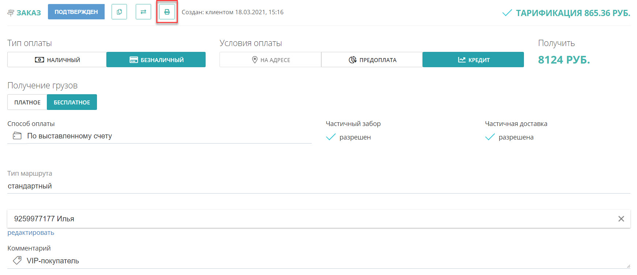
Task: Click the Создан: клиентом 18.03.2021 text
Action: (x=233, y=12)
